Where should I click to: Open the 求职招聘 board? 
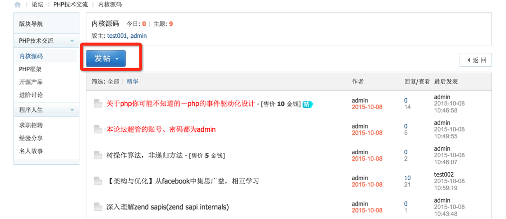(31, 125)
